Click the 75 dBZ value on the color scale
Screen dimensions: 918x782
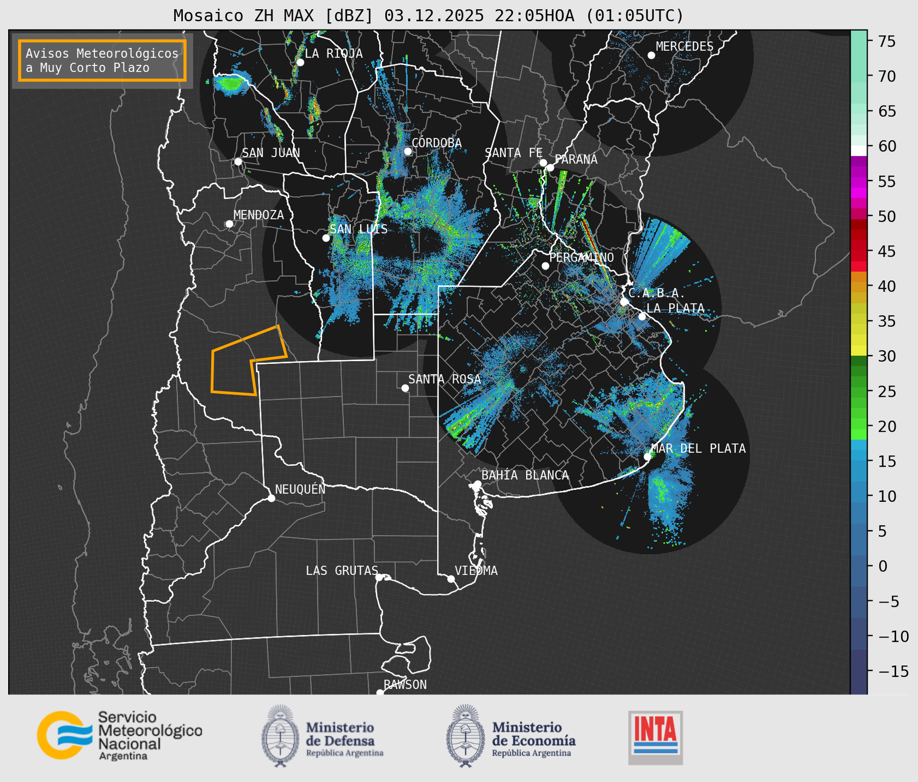pos(886,41)
